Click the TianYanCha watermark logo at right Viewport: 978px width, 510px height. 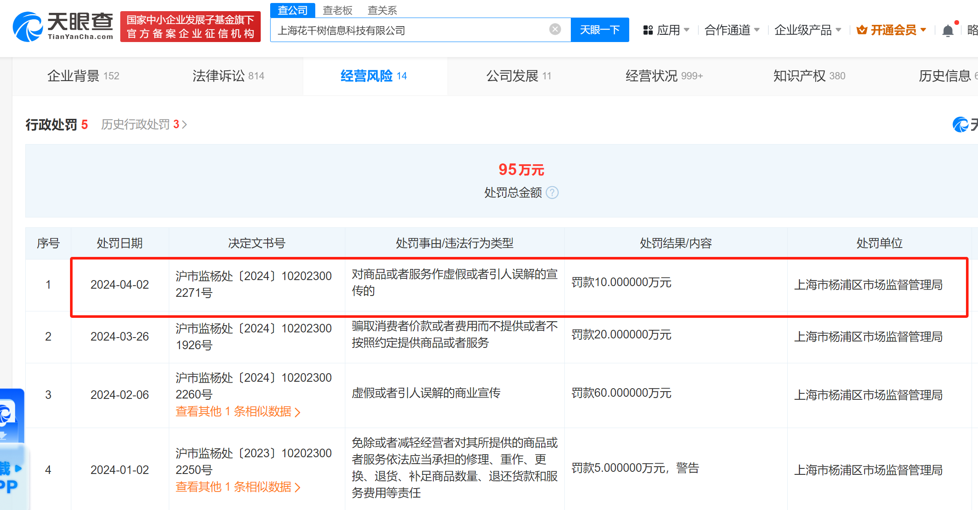pyautogui.click(x=960, y=125)
